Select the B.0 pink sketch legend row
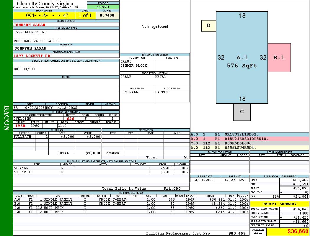The height and width of the screenshot is (236, 310). point(249,139)
